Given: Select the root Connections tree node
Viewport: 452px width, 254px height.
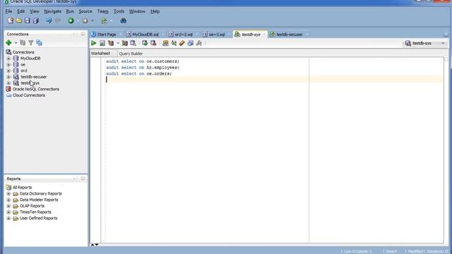Looking at the screenshot, I should 23,52.
